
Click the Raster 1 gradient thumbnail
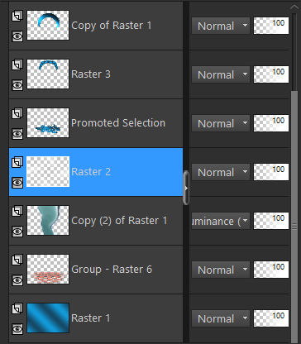tap(48, 318)
